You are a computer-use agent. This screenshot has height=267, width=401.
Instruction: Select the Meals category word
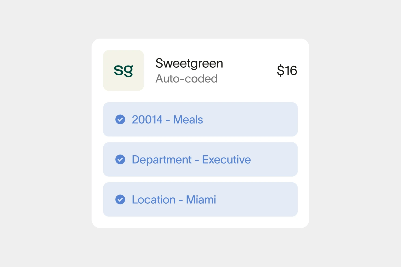(x=188, y=120)
